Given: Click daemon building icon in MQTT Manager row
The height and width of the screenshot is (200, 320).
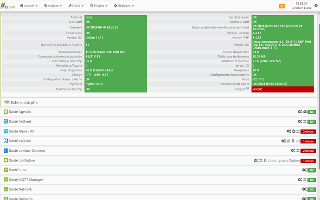Looking at the screenshot, I should click(x=305, y=180).
